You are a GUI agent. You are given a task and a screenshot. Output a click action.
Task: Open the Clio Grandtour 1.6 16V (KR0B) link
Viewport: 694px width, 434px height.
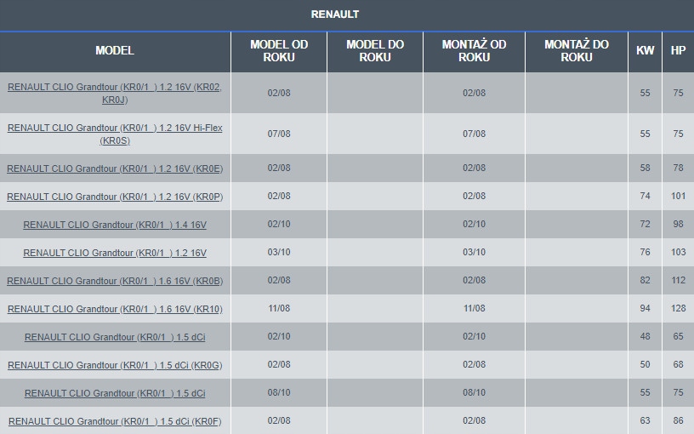coord(115,281)
